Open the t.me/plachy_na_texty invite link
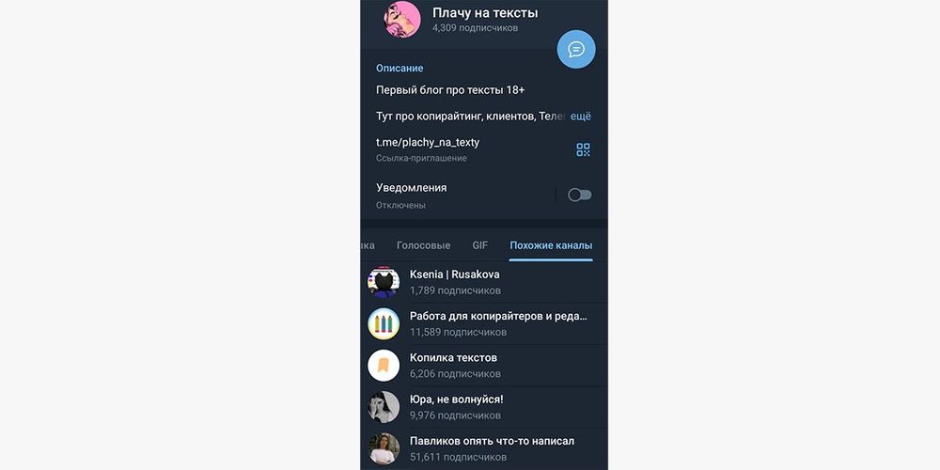The width and height of the screenshot is (940, 470). (428, 143)
